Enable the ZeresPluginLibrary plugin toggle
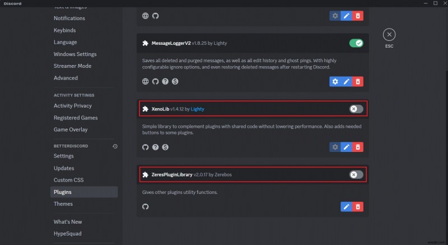448x245 pixels. tap(356, 175)
